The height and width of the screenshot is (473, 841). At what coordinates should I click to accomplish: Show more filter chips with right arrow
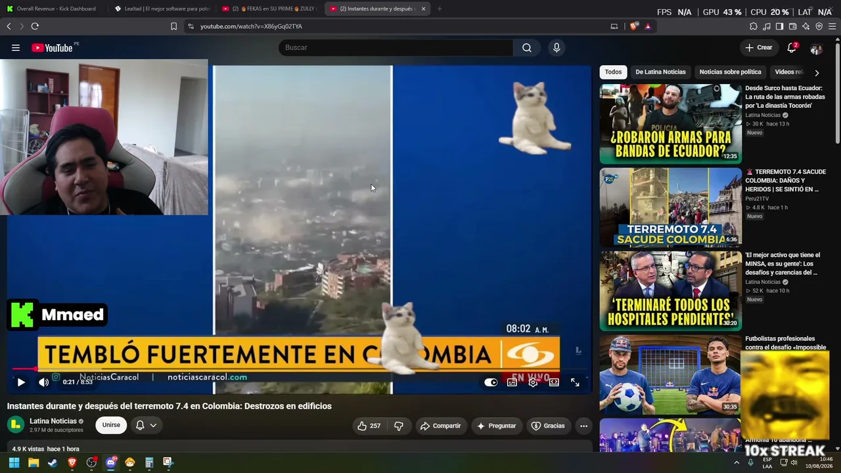pyautogui.click(x=817, y=72)
